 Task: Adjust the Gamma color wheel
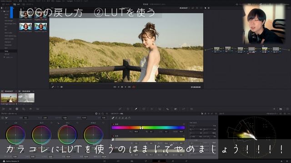(x=41, y=135)
